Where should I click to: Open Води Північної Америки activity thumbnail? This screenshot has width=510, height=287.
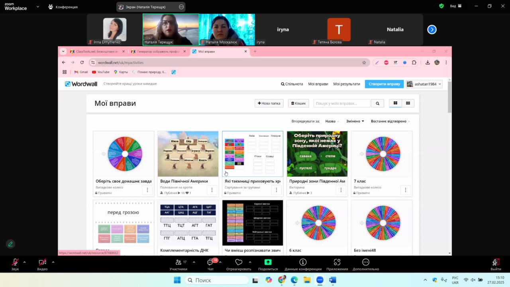point(188,154)
